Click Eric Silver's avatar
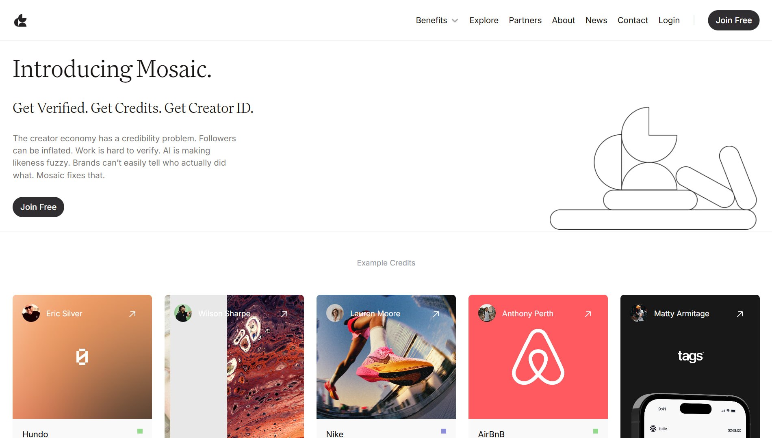This screenshot has height=438, width=772. coord(31,313)
